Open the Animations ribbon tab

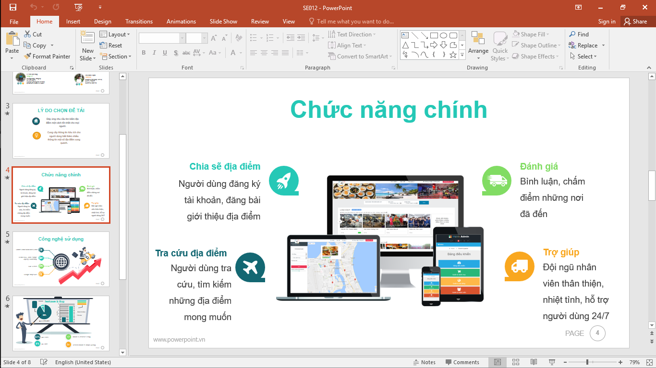pyautogui.click(x=181, y=21)
